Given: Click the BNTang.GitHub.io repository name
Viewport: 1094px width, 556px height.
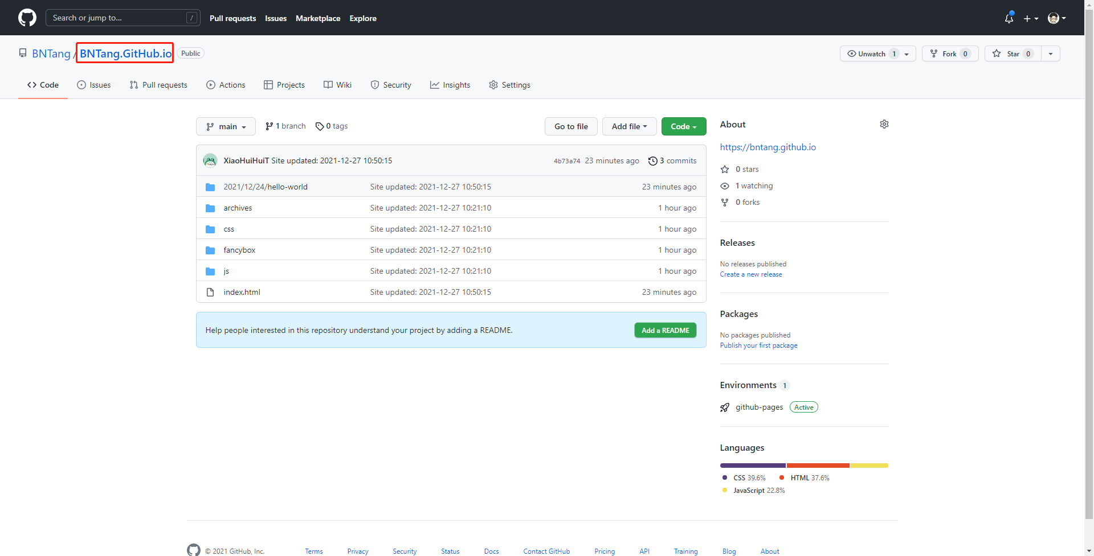Looking at the screenshot, I should [x=125, y=53].
